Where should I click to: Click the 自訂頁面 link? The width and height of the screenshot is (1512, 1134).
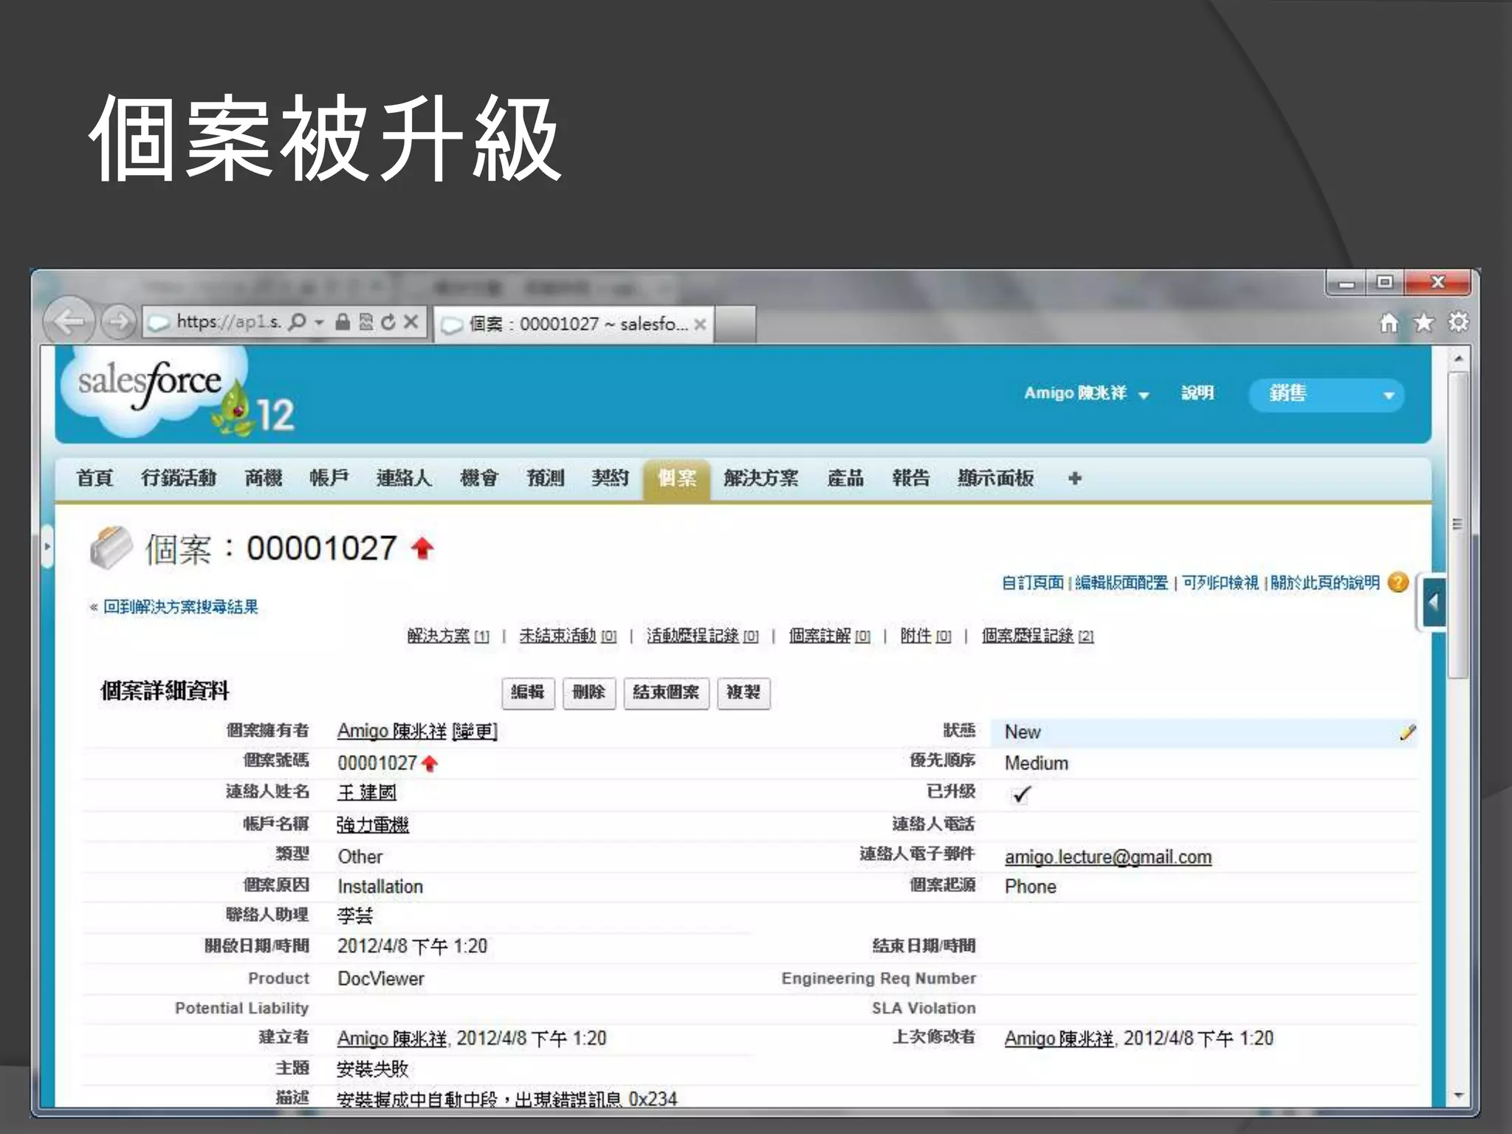[1032, 583]
